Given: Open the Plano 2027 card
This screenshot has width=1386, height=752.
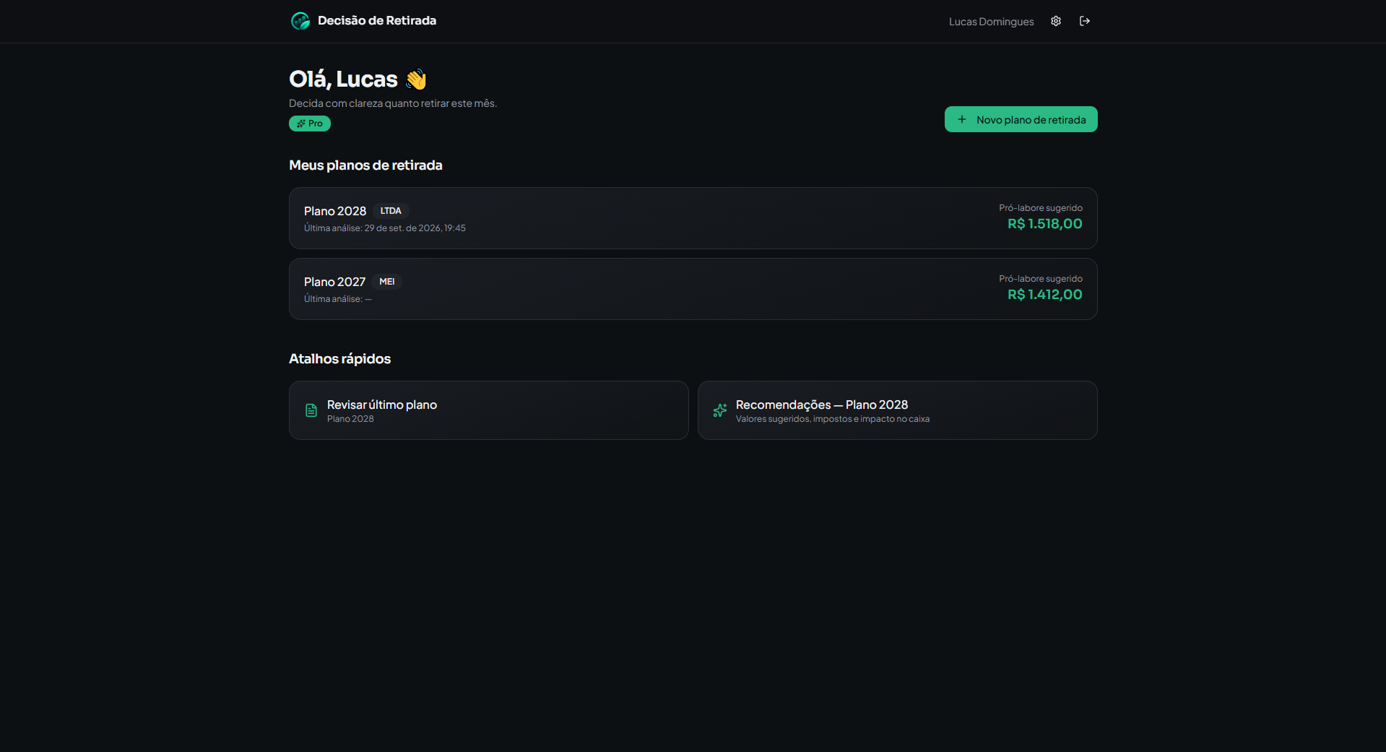Looking at the screenshot, I should pyautogui.click(x=693, y=289).
